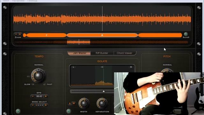Viewport: 204px width, 115px height.
Task: Go to previous mode in Mode Select
Action: [33, 105]
